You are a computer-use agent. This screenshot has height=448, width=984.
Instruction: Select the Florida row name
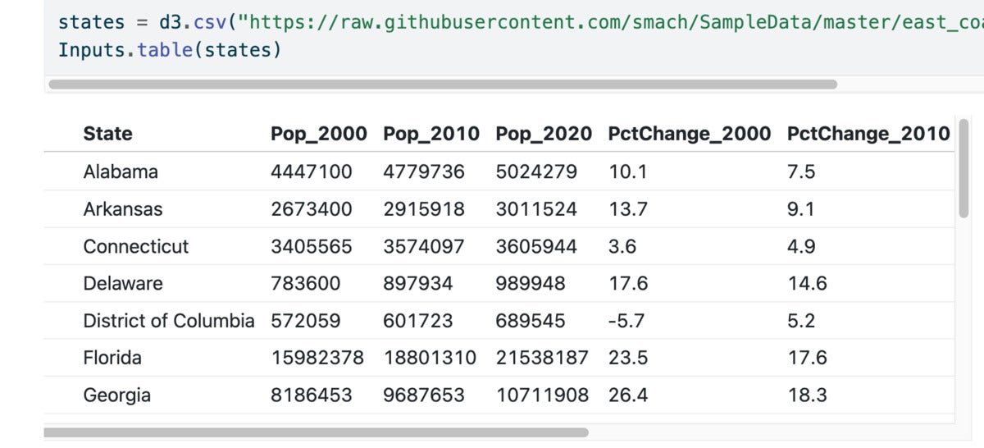pyautogui.click(x=112, y=358)
